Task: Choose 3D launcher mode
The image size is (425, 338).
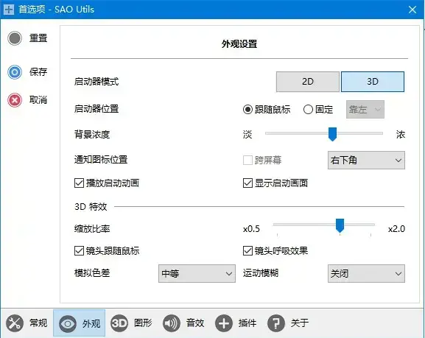Action: click(x=373, y=82)
